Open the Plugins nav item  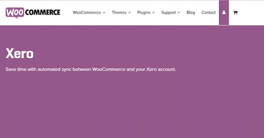[144, 13]
